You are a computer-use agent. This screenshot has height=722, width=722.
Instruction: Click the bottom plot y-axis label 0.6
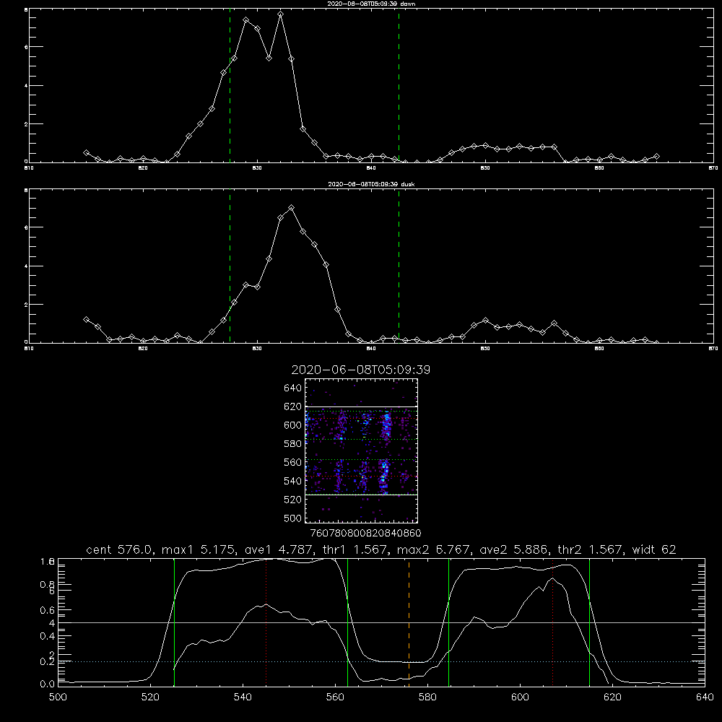click(48, 610)
